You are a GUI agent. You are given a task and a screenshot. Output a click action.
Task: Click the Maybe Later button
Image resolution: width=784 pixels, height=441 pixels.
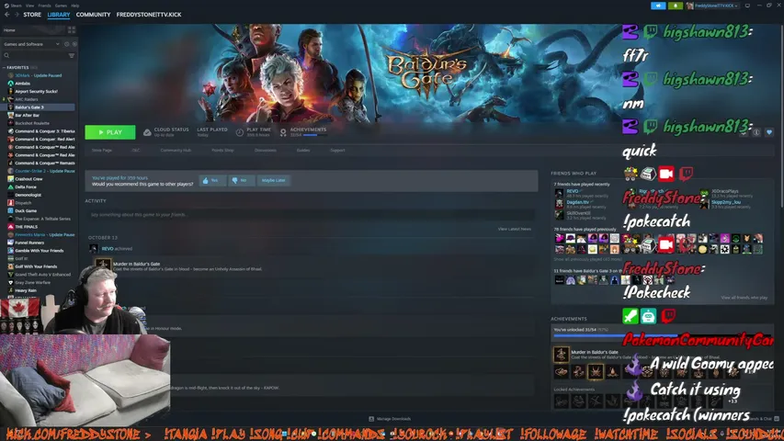click(x=274, y=180)
